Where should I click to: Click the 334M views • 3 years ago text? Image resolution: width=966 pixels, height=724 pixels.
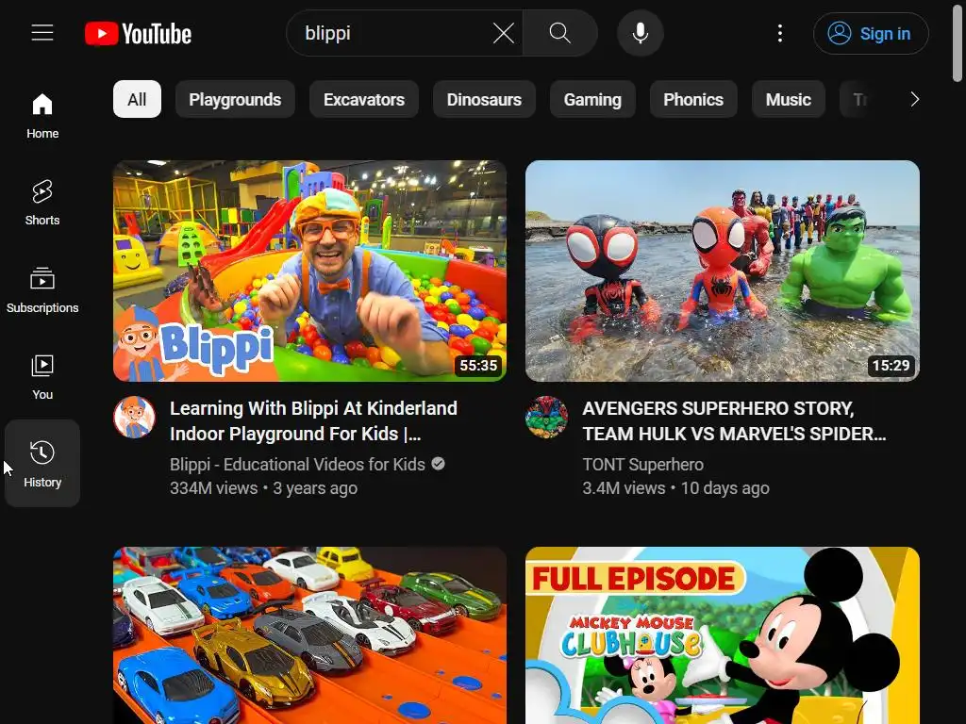(x=264, y=488)
